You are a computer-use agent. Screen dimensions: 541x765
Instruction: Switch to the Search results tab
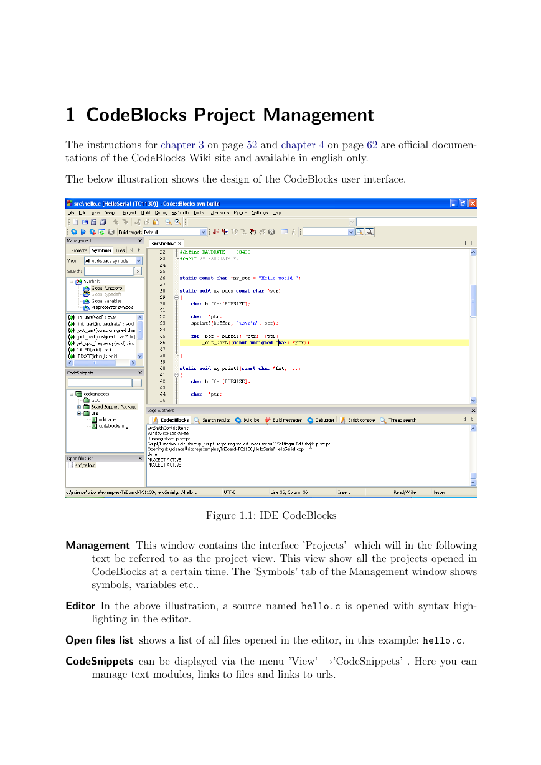[212, 420]
